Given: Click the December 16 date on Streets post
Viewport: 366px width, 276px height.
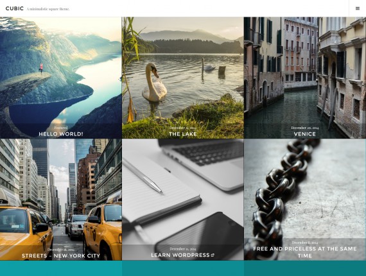Looking at the screenshot, I should tap(61, 250).
